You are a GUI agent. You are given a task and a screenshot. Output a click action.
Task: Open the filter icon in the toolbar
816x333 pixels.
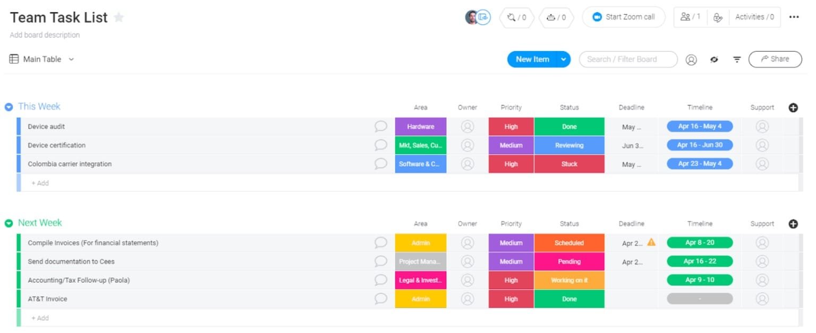[x=737, y=59]
